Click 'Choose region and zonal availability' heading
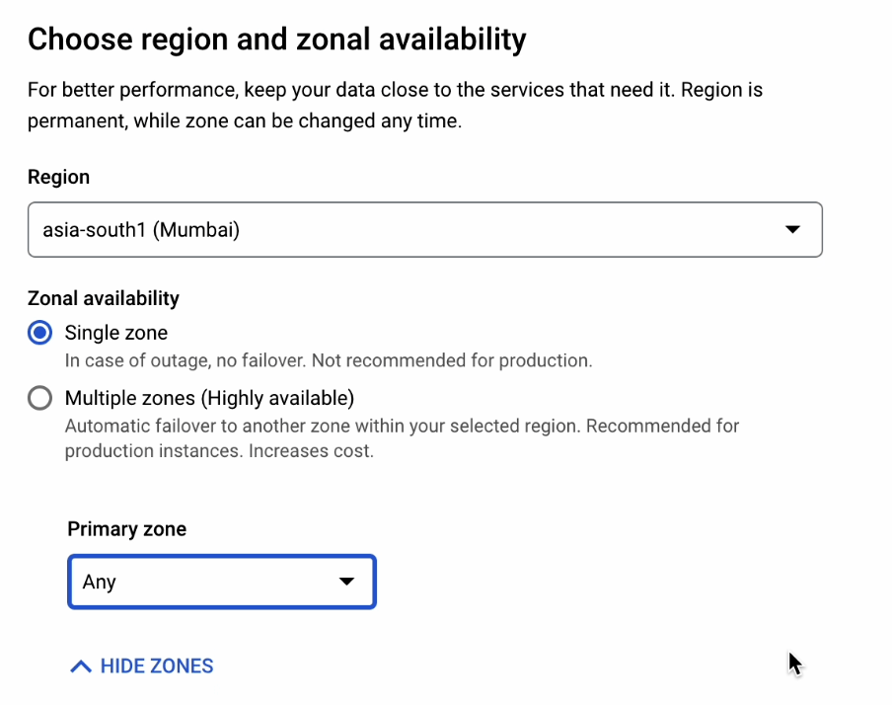This screenshot has width=892, height=705. pos(276,39)
